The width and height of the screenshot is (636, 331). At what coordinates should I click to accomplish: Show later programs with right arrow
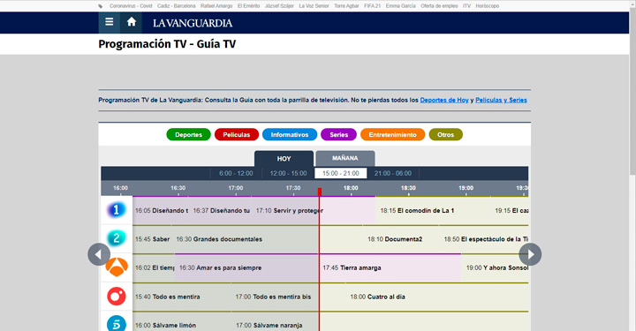(530, 254)
